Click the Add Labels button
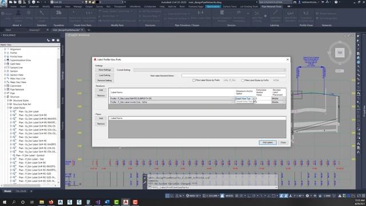 [268, 142]
